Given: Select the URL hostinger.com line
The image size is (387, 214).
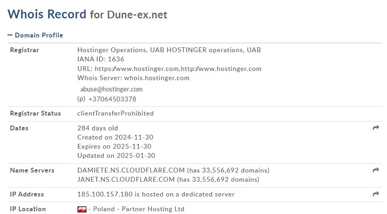Looking at the screenshot, I should click(x=169, y=69).
